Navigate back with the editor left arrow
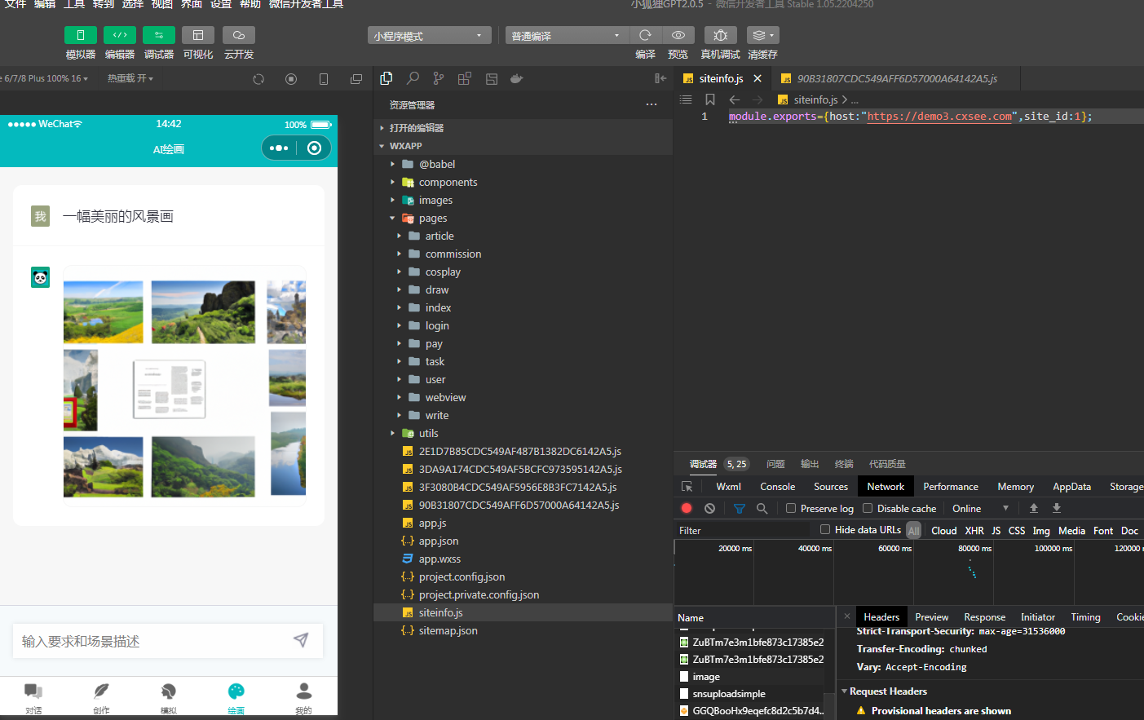Image resolution: width=1144 pixels, height=720 pixels. 735,99
